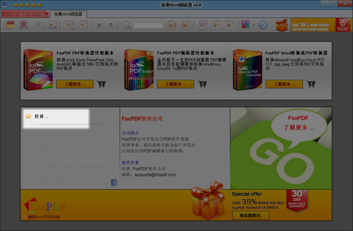This screenshot has height=231, width=353.
Task: Click the recycle bin icon below file list
Action: click(114, 182)
